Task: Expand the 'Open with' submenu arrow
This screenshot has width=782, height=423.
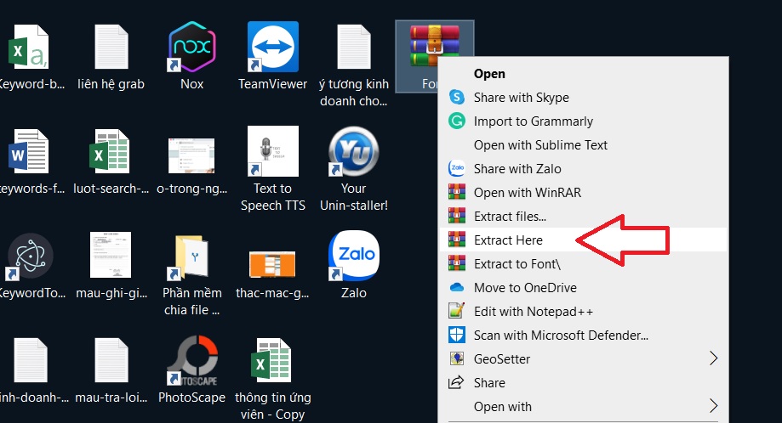Action: tap(713, 406)
